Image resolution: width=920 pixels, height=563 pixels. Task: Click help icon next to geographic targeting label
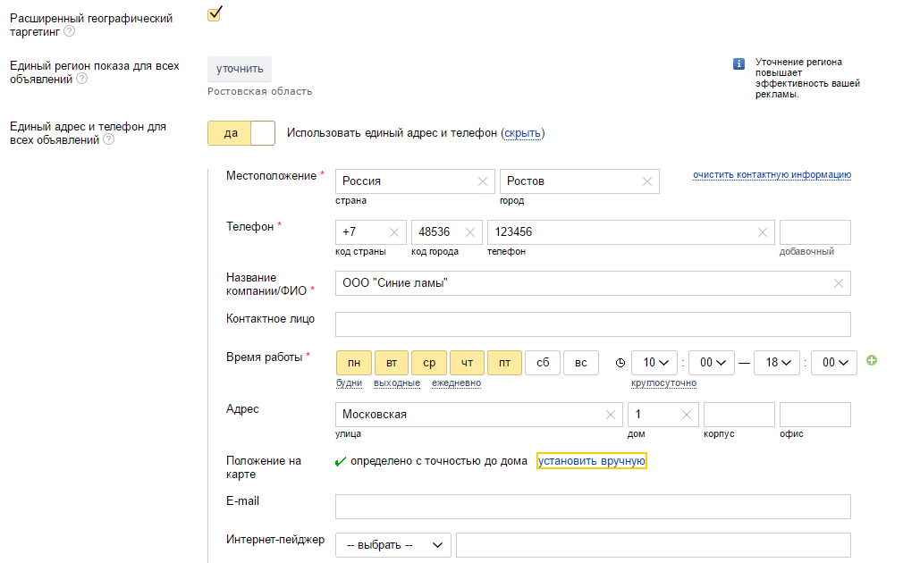[x=69, y=32]
